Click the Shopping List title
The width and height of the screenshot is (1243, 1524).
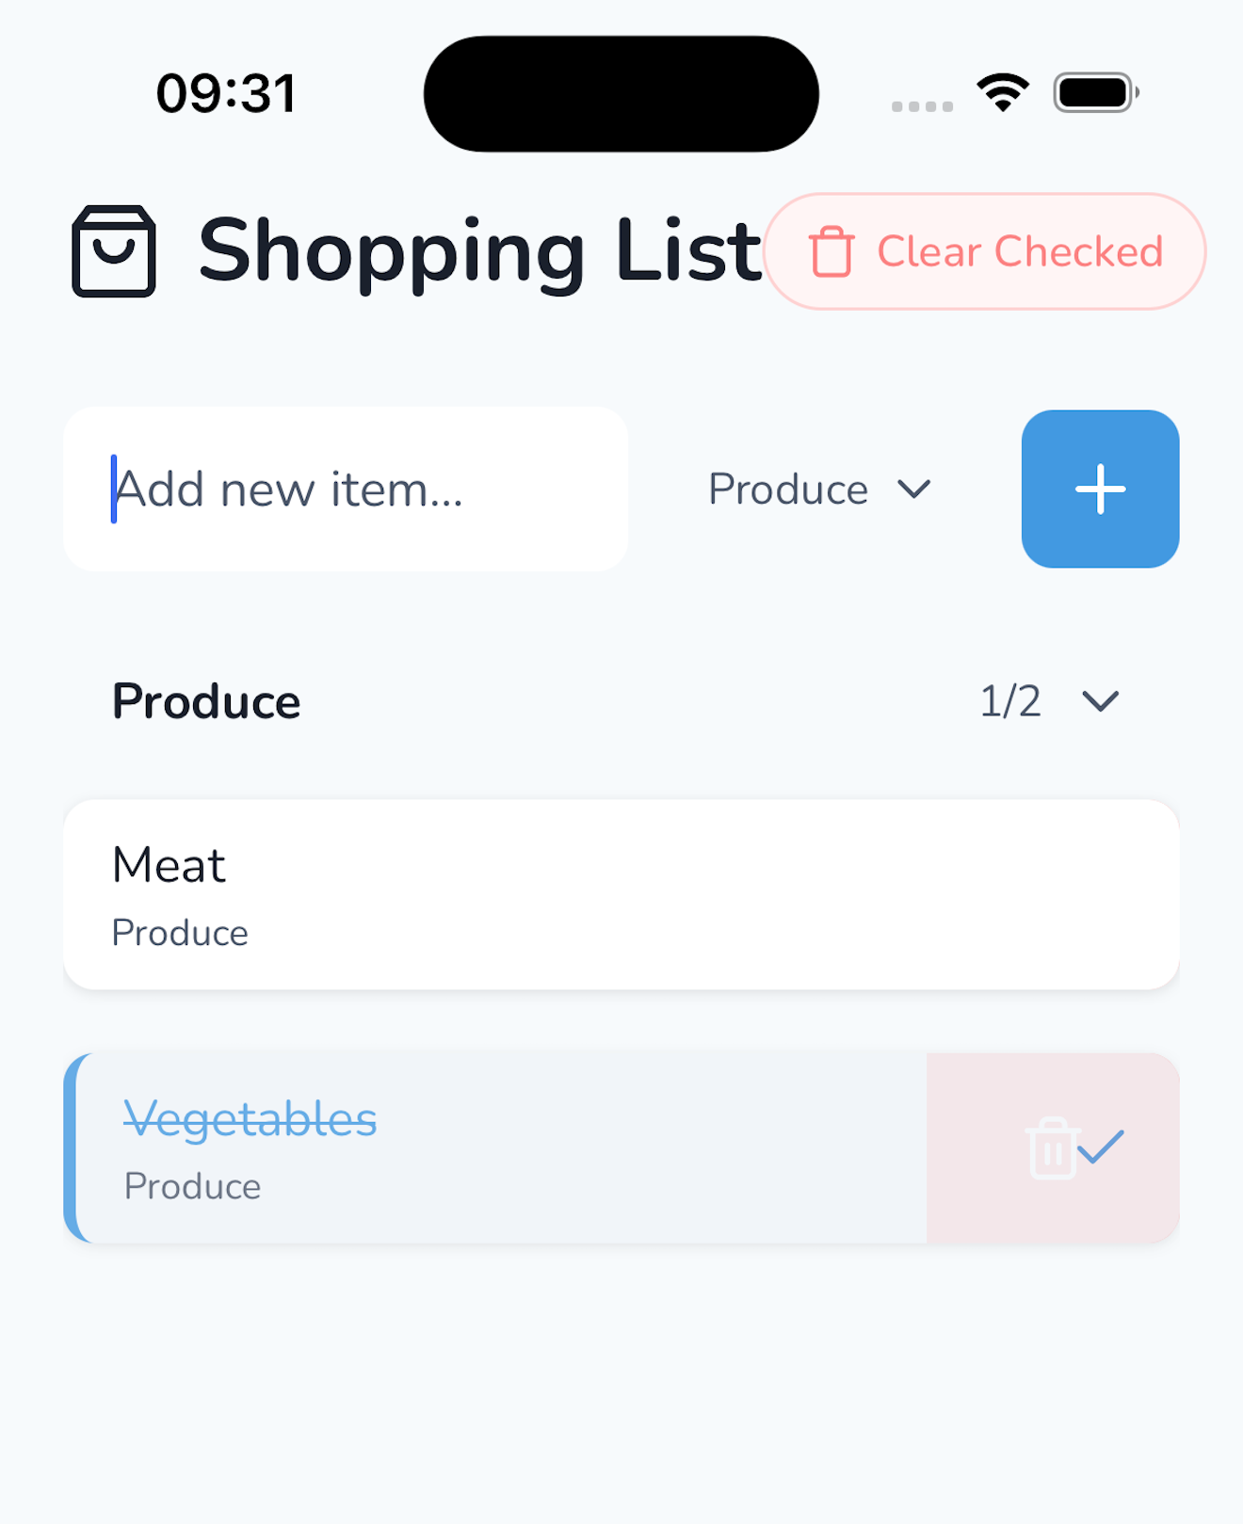[479, 251]
